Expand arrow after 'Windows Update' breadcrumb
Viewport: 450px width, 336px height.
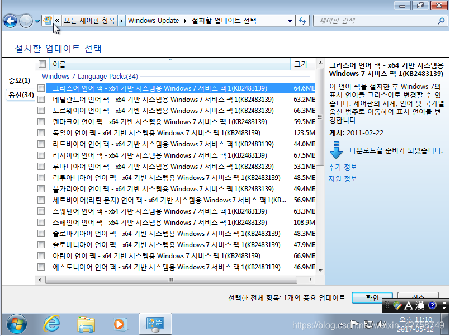point(185,21)
